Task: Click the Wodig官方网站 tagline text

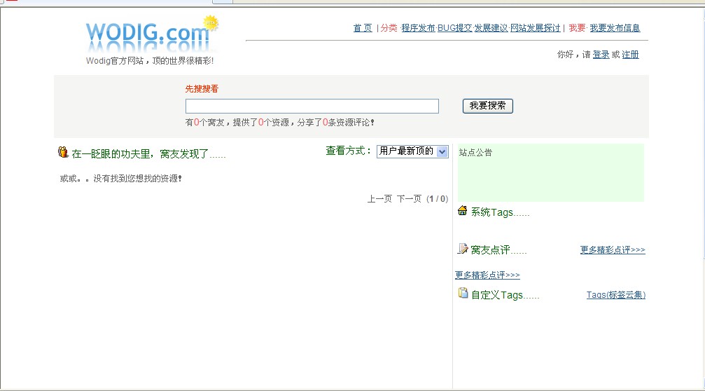Action: pyautogui.click(x=149, y=61)
